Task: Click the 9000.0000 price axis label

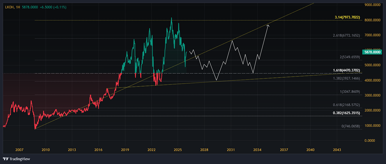Action: pyautogui.click(x=372, y=5)
